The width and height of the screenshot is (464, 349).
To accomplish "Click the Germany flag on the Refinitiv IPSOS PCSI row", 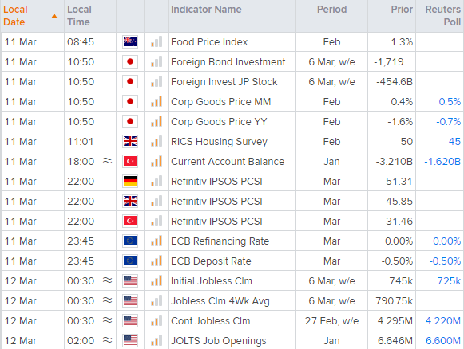I will 130,182.
